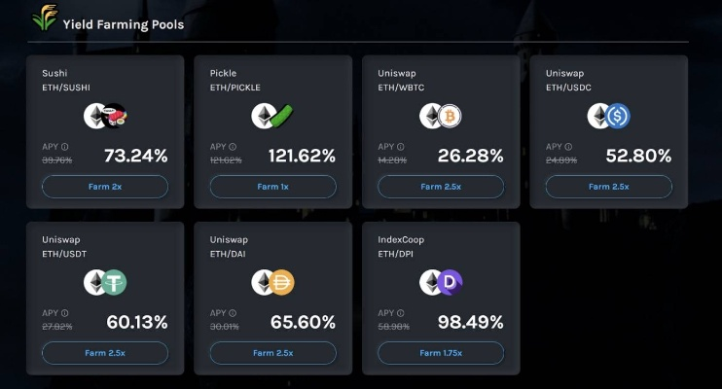
Task: Show APY info for ETH/WBTC pool
Action: (400, 147)
